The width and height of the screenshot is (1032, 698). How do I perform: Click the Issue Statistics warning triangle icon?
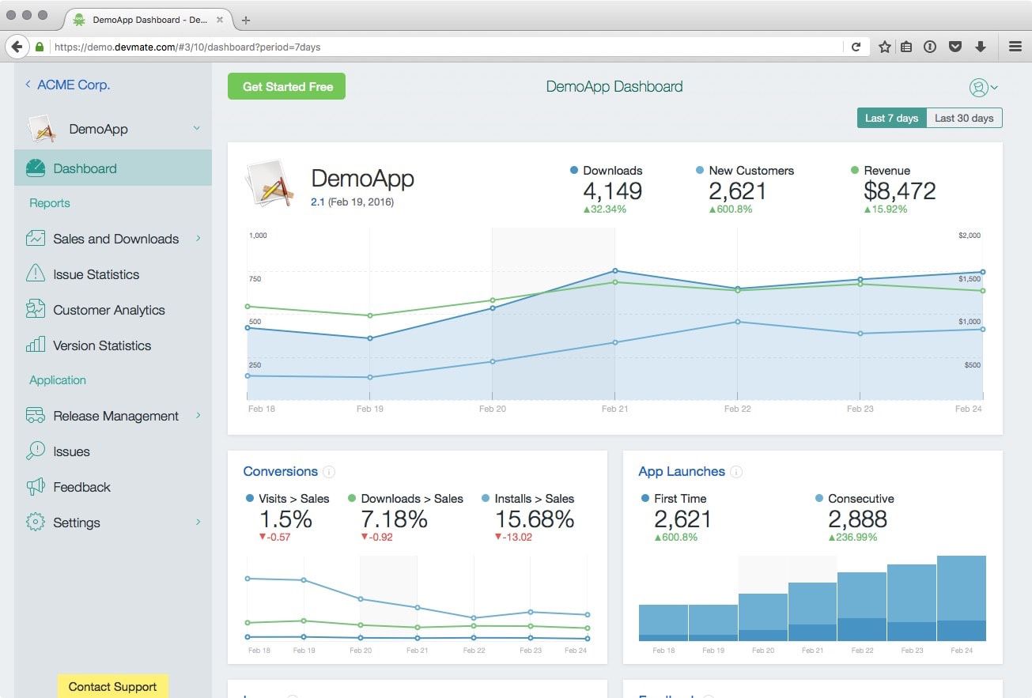(36, 274)
